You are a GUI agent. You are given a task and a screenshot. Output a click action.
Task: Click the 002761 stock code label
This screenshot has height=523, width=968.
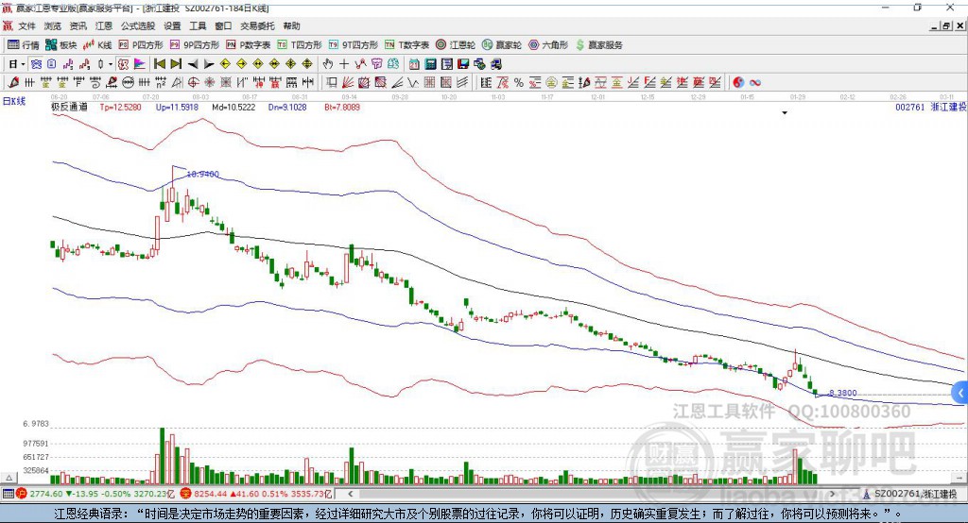pos(910,108)
